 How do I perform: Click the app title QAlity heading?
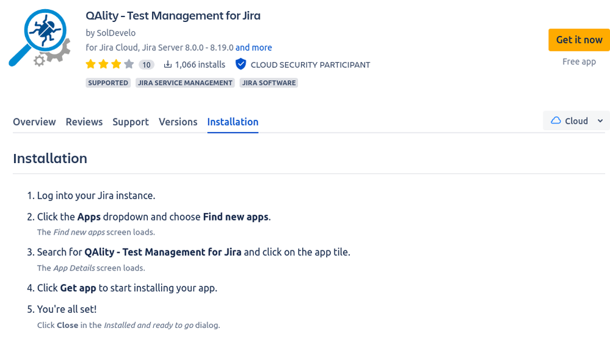(x=173, y=15)
